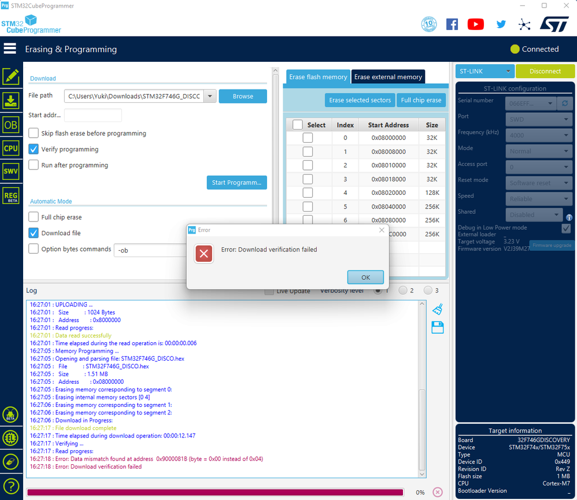
Task: Click OK in the Error dialog
Action: point(365,277)
